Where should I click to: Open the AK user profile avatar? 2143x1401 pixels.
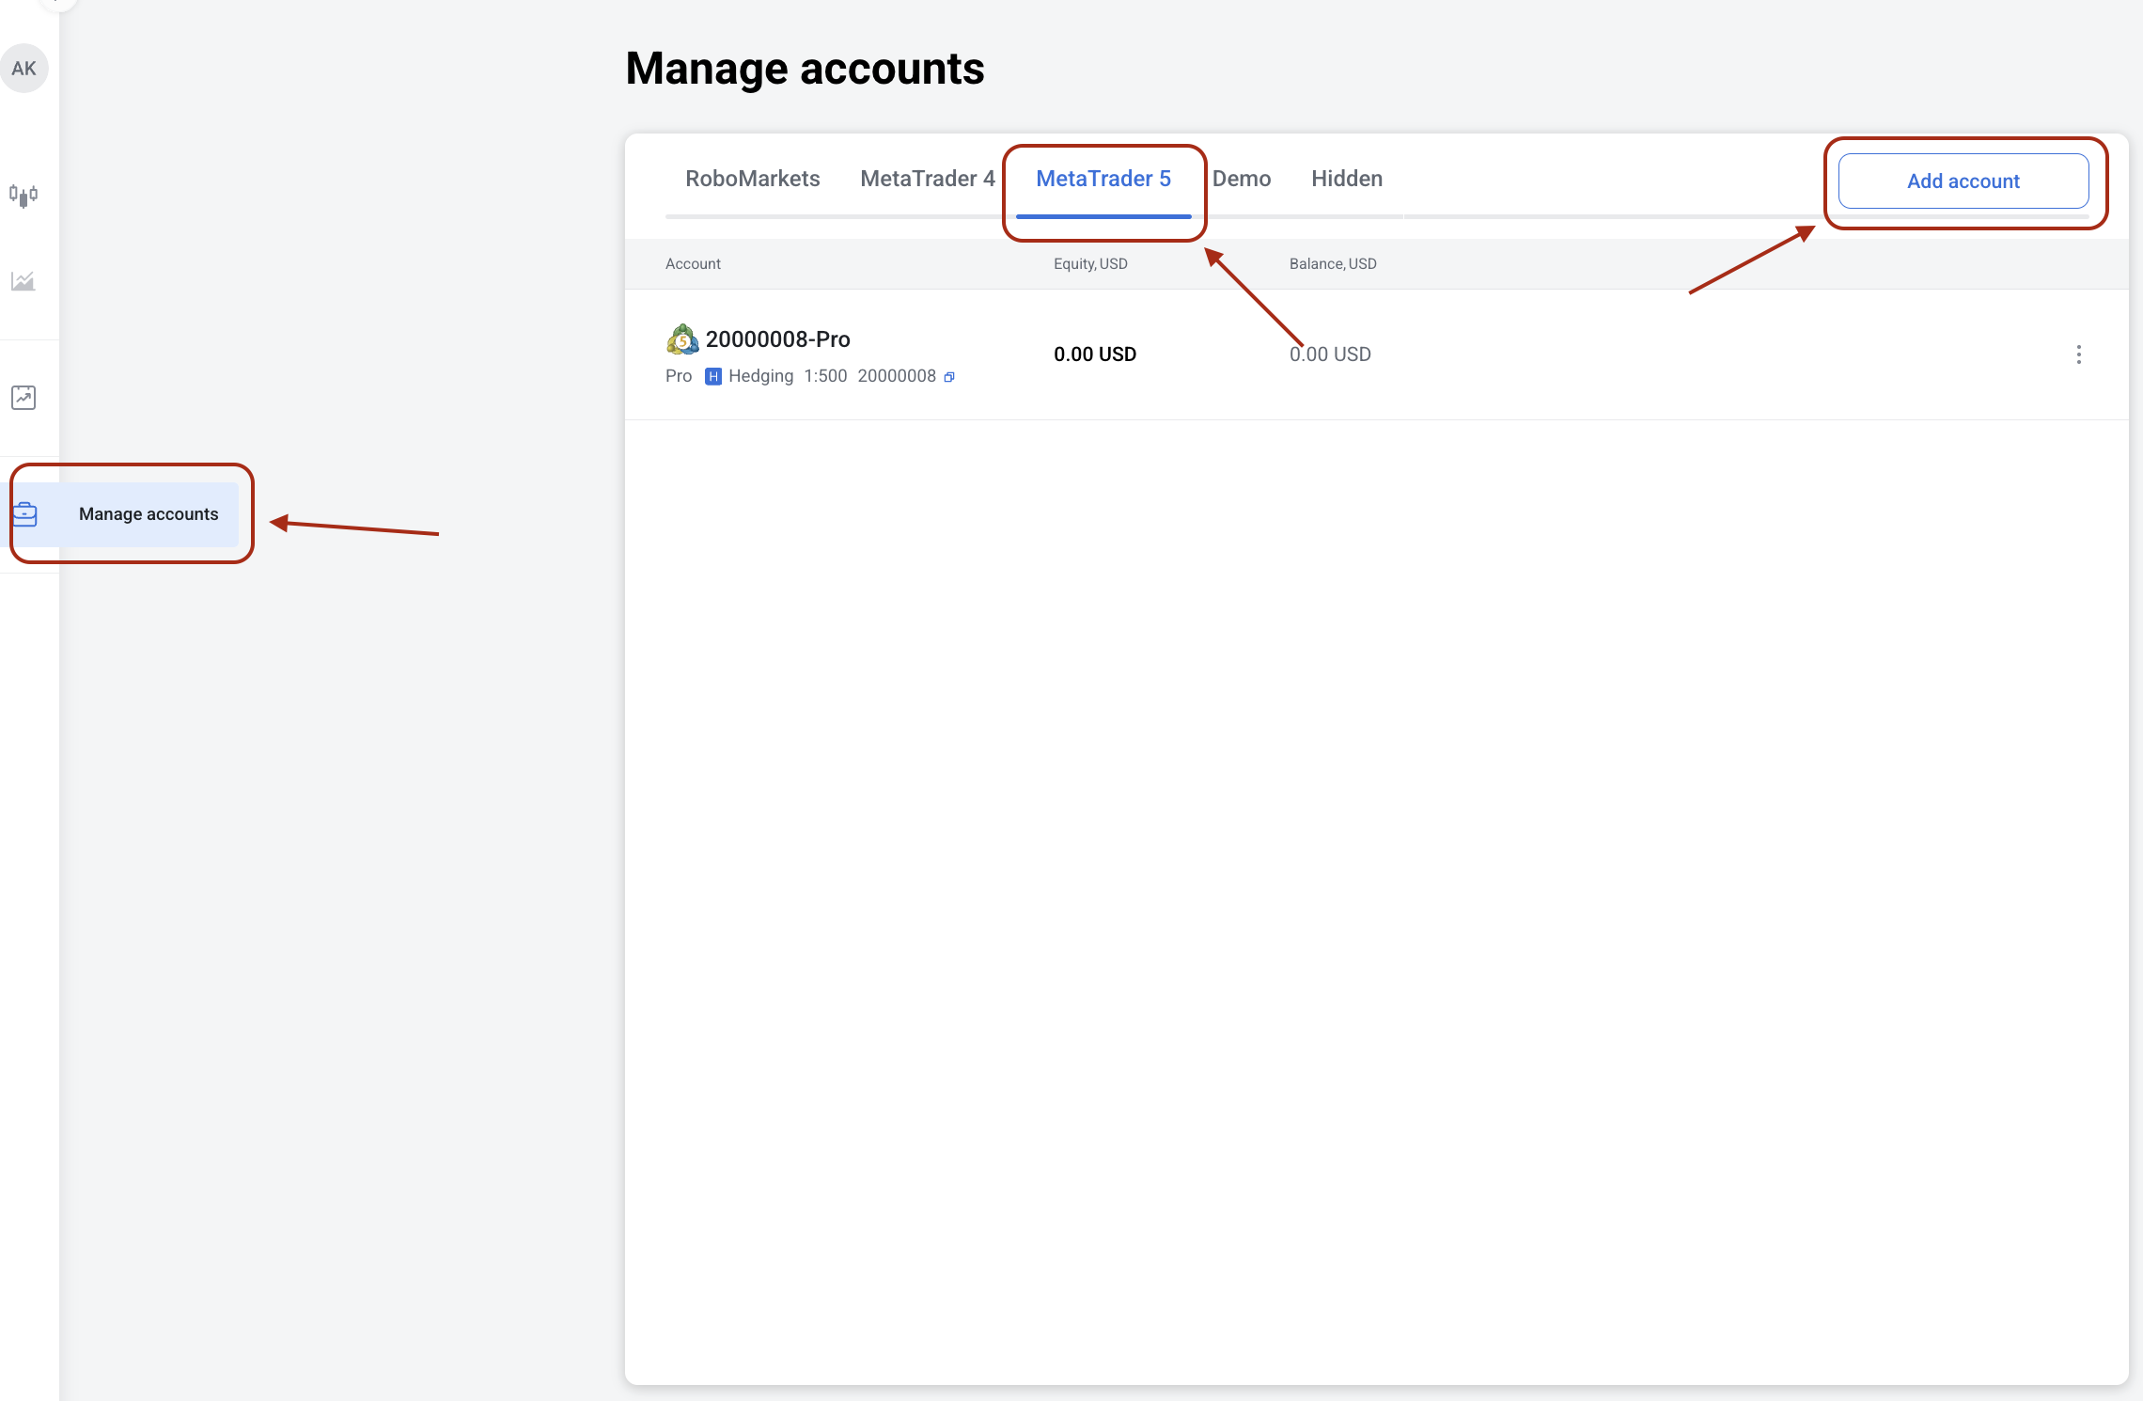tap(24, 69)
